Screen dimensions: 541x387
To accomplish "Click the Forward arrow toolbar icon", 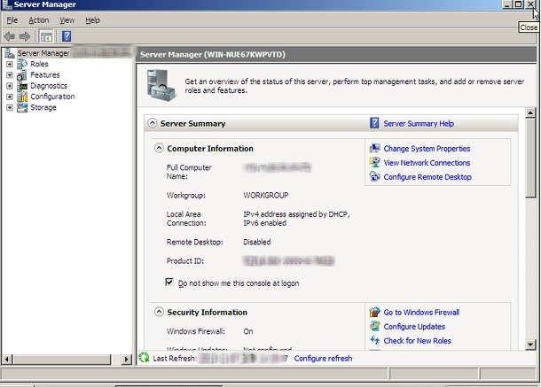I will 25,36.
